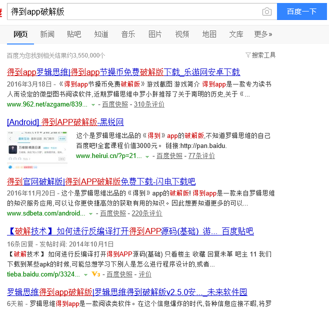329x310 pixels.
Task: Expand the 更多» menu
Action: [x=263, y=34]
